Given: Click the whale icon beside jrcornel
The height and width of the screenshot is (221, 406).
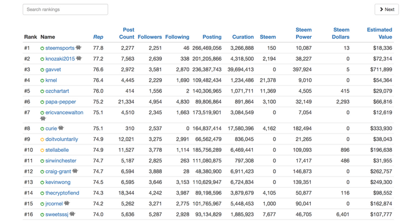Looking at the screenshot, I should point(67,203).
